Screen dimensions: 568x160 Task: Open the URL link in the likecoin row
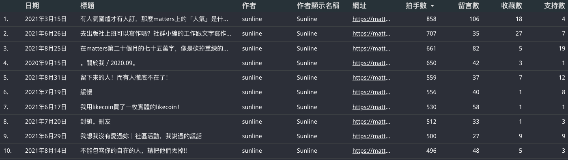(x=371, y=107)
